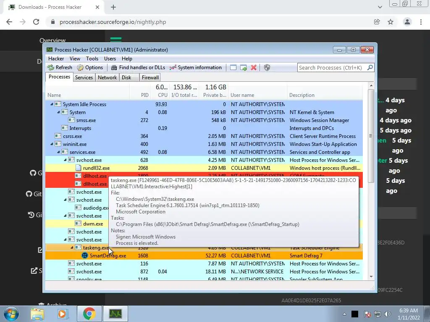Click process list scrollbar up arrow
This screenshot has height=322, width=430.
(x=371, y=86)
